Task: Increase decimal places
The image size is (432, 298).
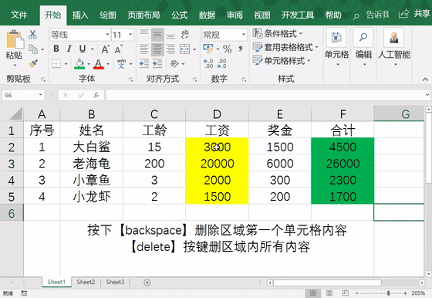Action: pos(208,63)
